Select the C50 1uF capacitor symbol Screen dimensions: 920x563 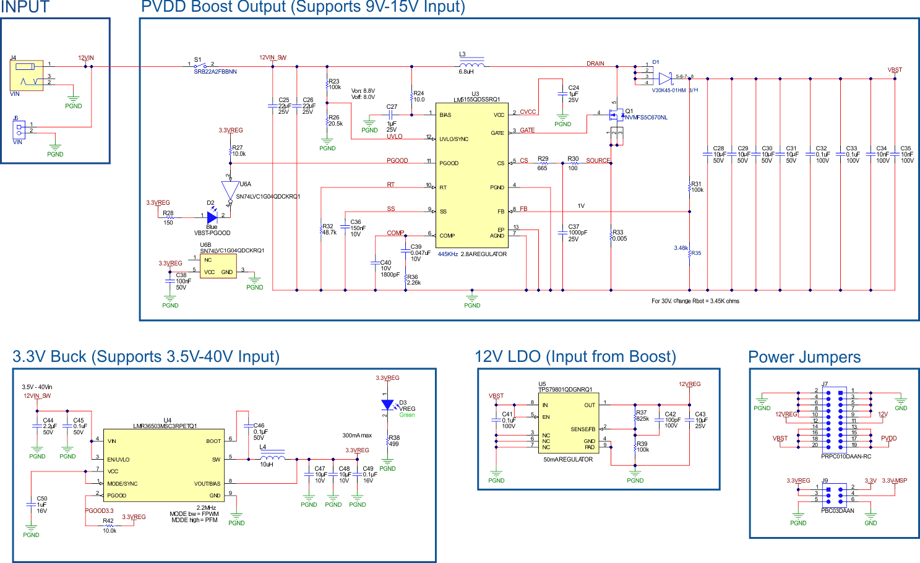point(31,505)
